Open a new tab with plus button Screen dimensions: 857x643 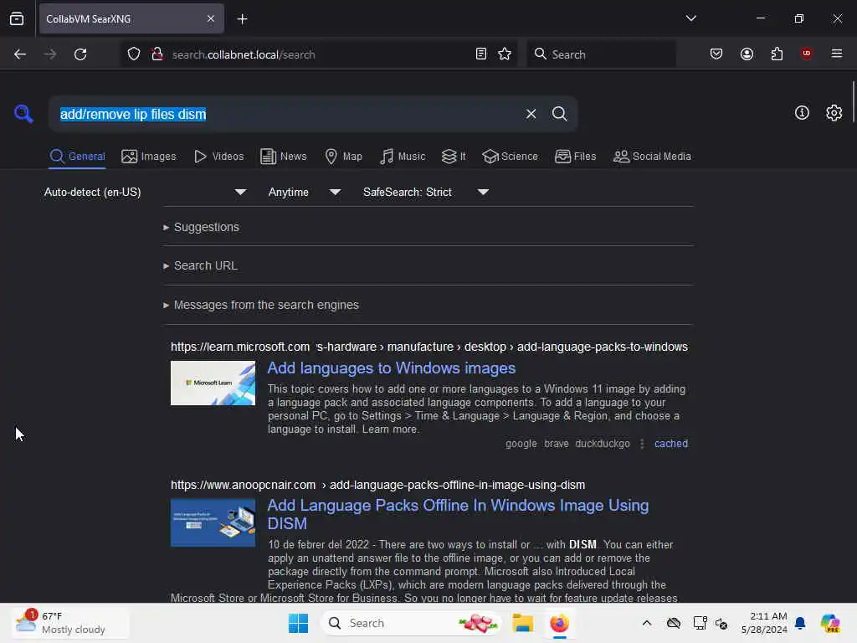click(242, 19)
